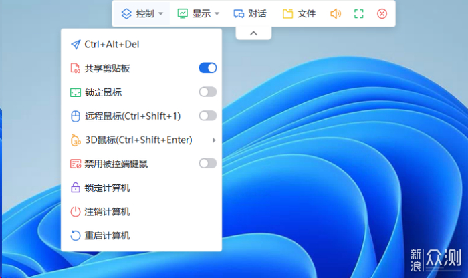Open the 文件 file transfer button
468x278 pixels.
tap(299, 14)
